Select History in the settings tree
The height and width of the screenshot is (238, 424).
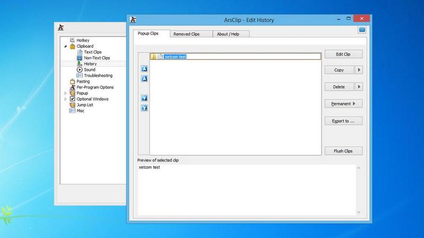coord(90,63)
